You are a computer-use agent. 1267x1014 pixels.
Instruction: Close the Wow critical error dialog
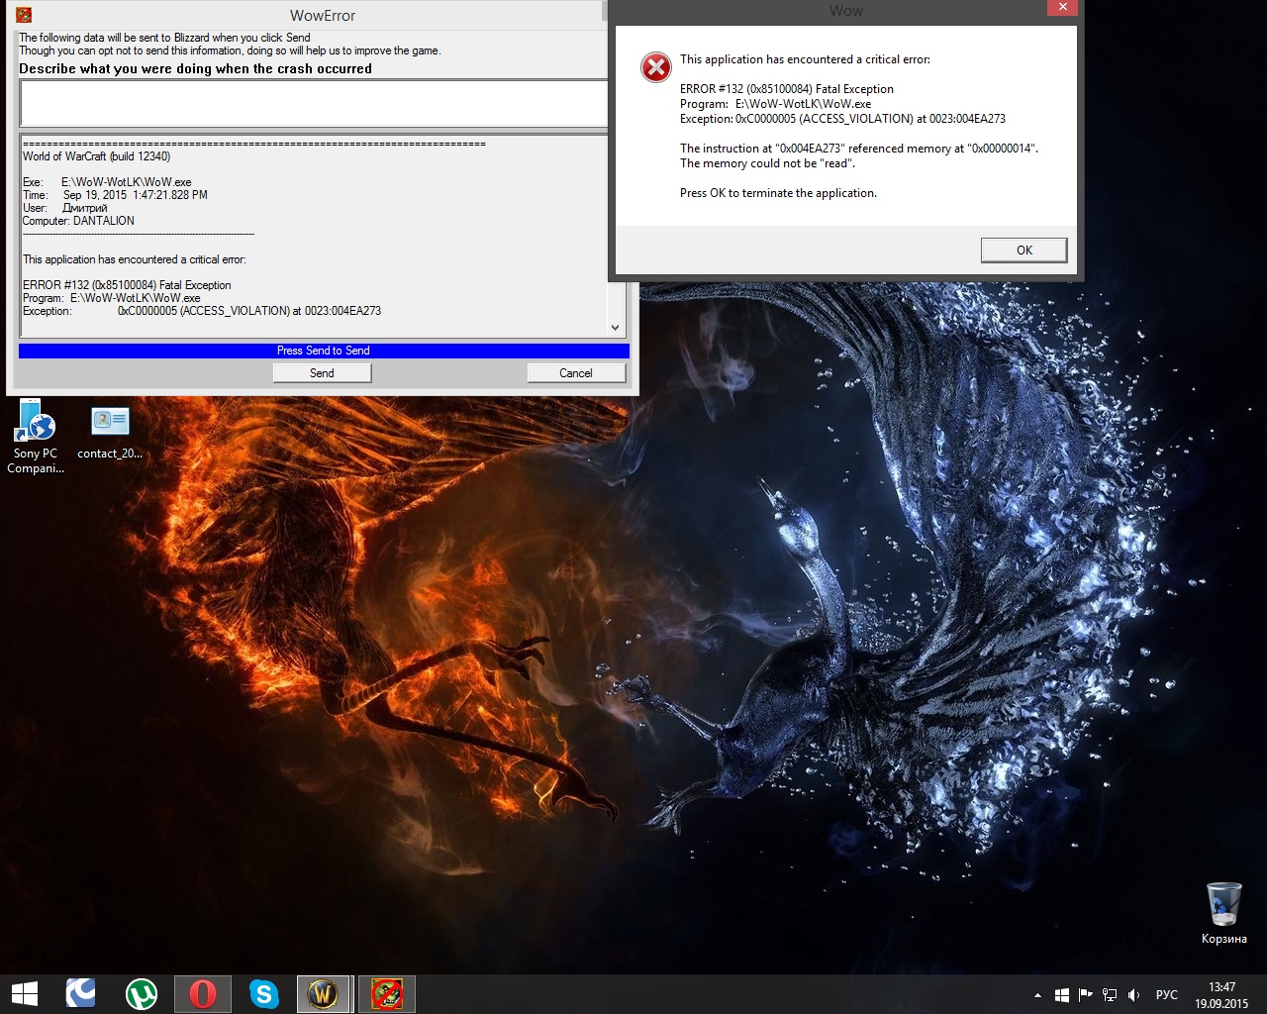pos(1063,8)
